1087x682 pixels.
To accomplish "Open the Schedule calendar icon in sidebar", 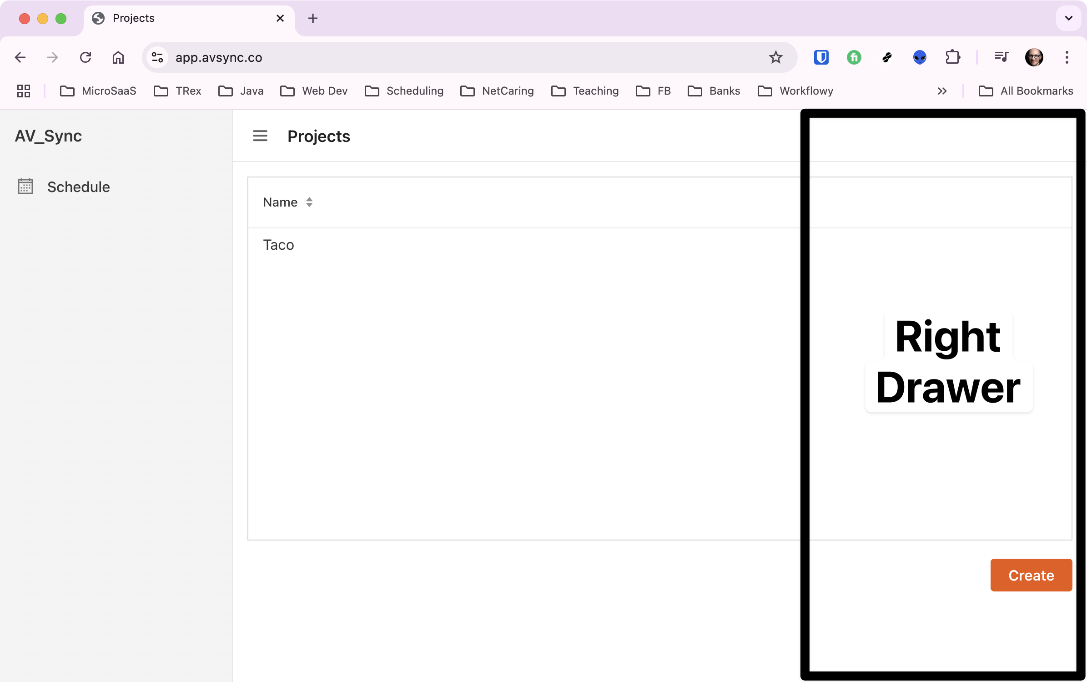I will [x=25, y=187].
